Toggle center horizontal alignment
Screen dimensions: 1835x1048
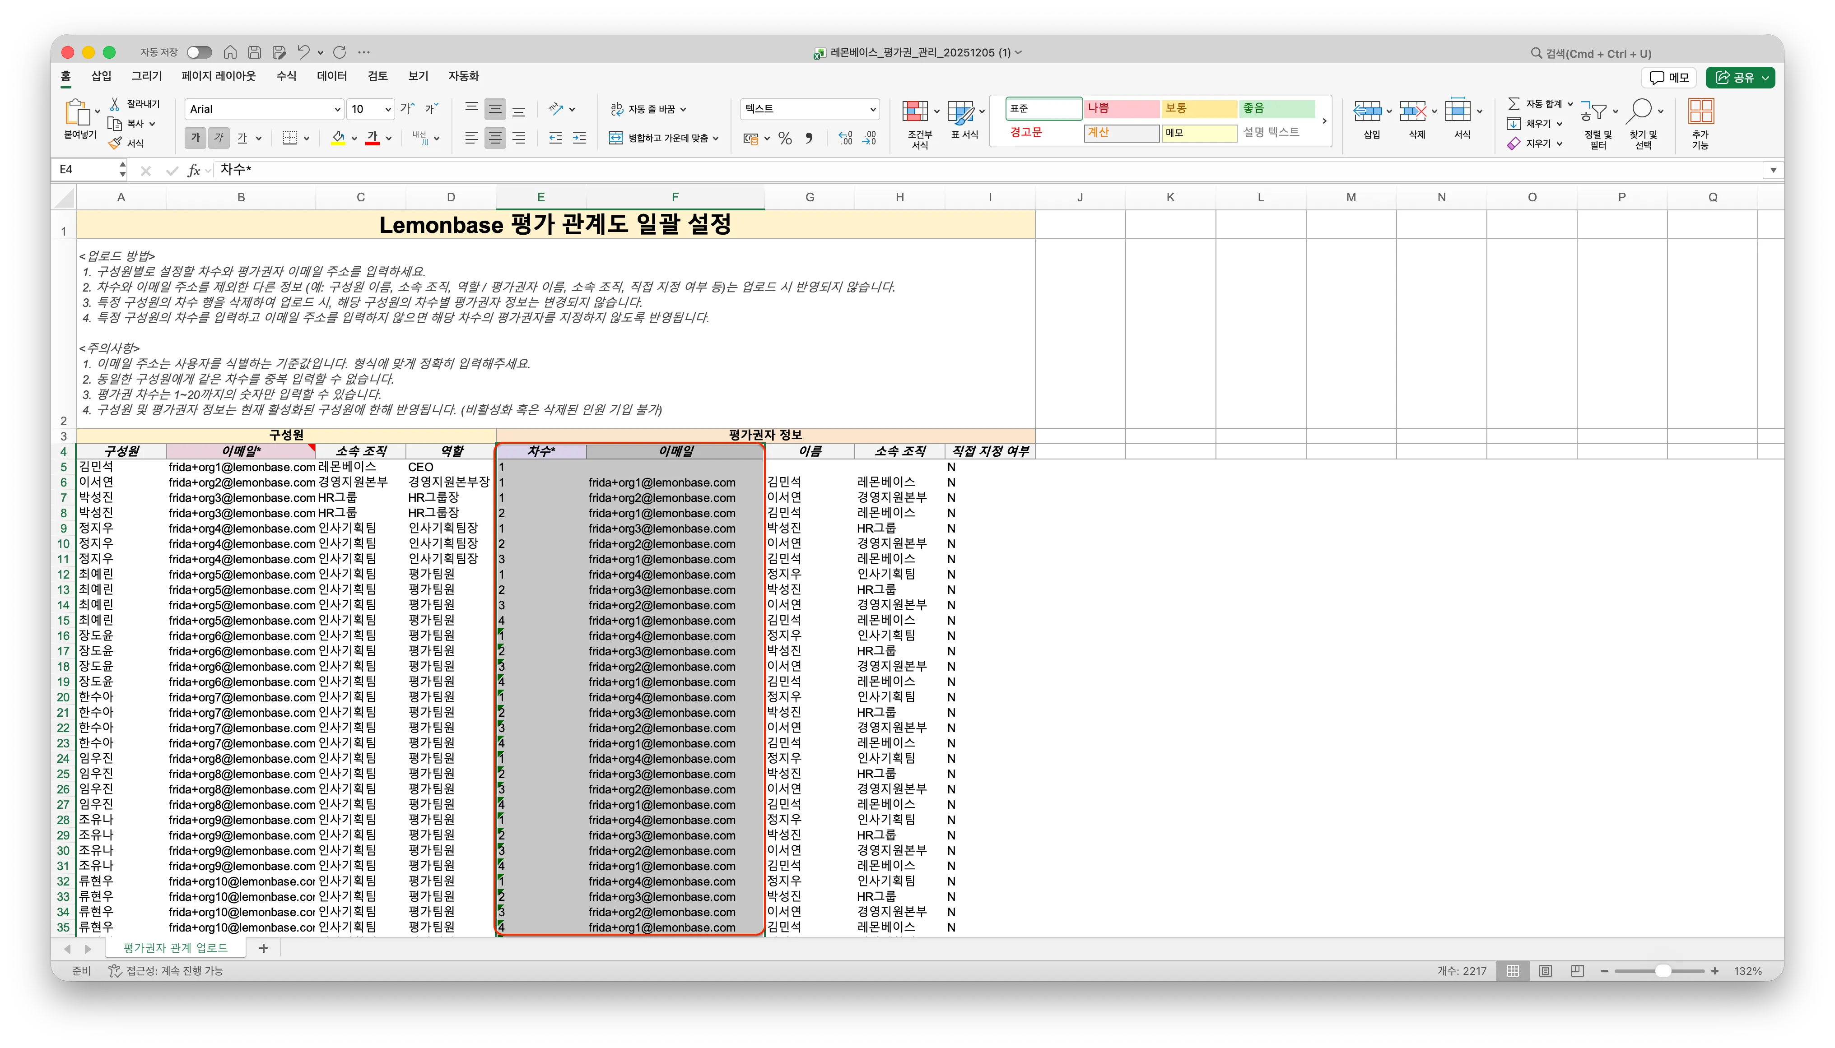click(x=495, y=138)
